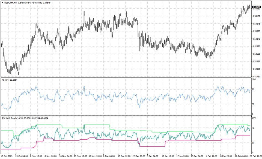Click the 0.53270 price axis label

(256, 39)
